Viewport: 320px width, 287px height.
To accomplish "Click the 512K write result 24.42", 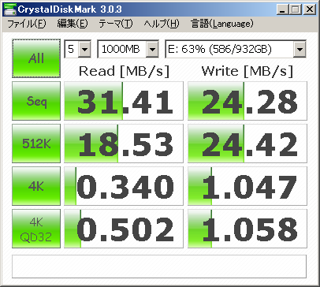I will coord(247,143).
